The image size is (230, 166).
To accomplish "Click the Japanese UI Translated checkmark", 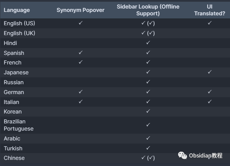I will point(210,72).
